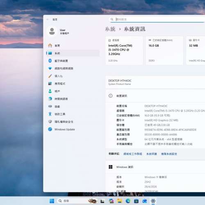This screenshot has height=205, width=205.
Task: Open the System protection (系統保護) link
Action: [152, 154]
